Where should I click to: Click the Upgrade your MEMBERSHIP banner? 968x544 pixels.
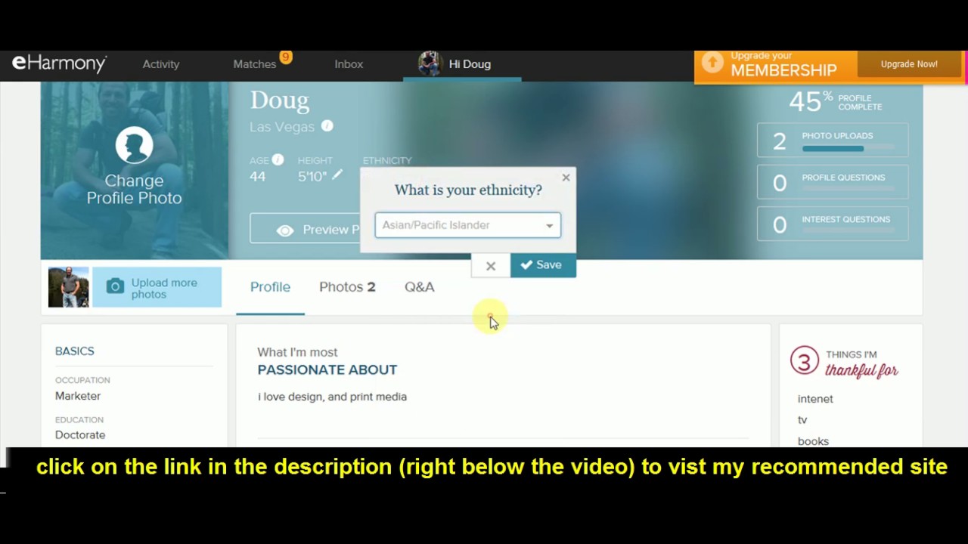click(783, 64)
